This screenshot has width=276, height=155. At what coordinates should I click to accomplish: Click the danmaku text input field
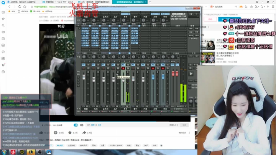pyautogui.click(x=127, y=125)
